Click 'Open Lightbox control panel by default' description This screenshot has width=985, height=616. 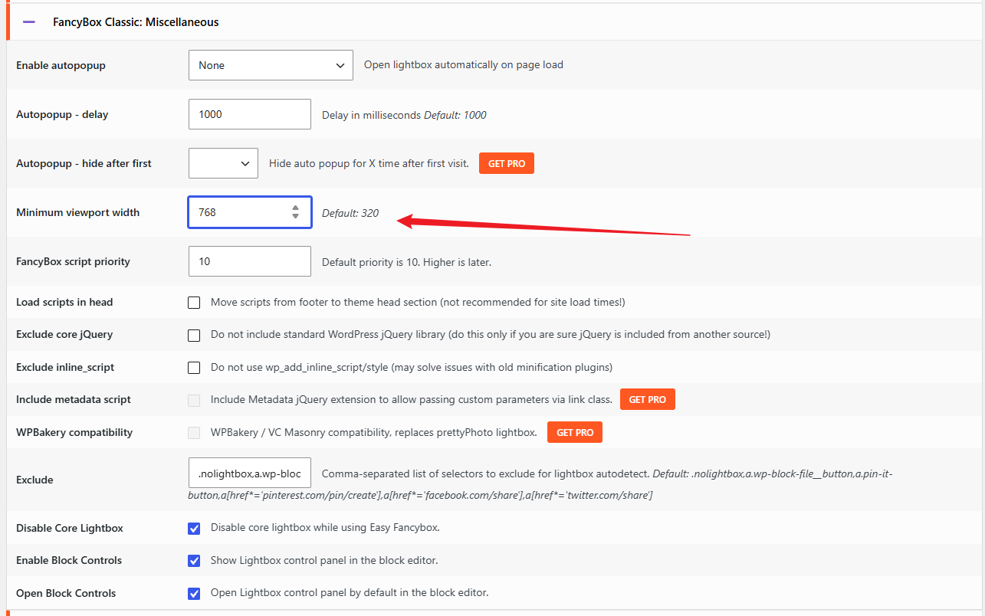(x=350, y=593)
